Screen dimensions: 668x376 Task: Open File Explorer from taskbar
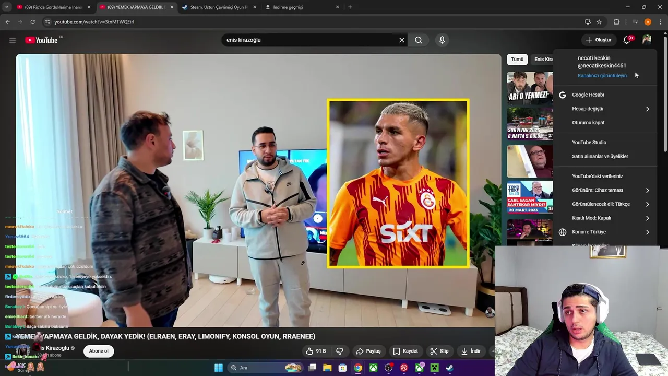pyautogui.click(x=327, y=368)
